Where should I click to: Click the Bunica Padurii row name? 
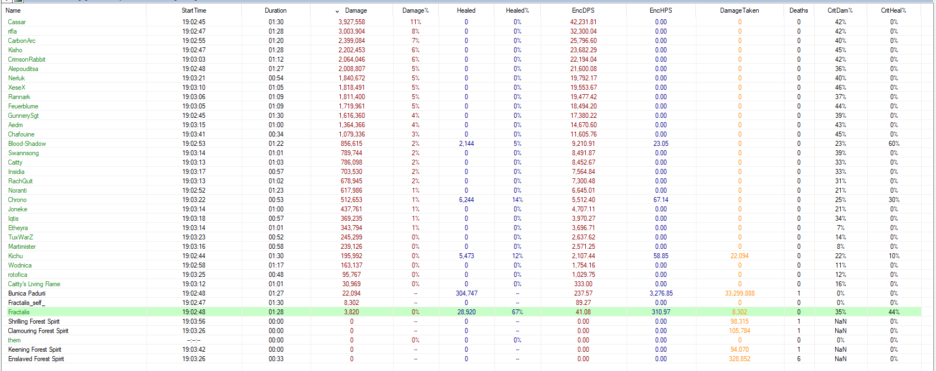[26, 293]
